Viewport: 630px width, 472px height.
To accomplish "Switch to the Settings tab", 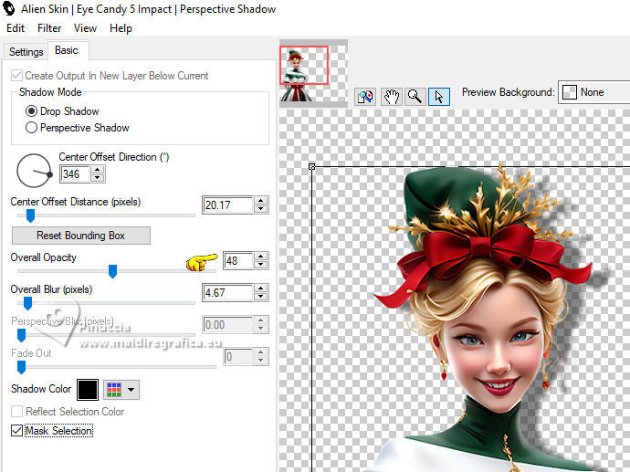I will click(26, 52).
